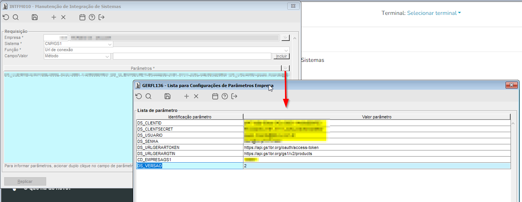Click exit icon in GERFL136 toolbar

point(234,96)
